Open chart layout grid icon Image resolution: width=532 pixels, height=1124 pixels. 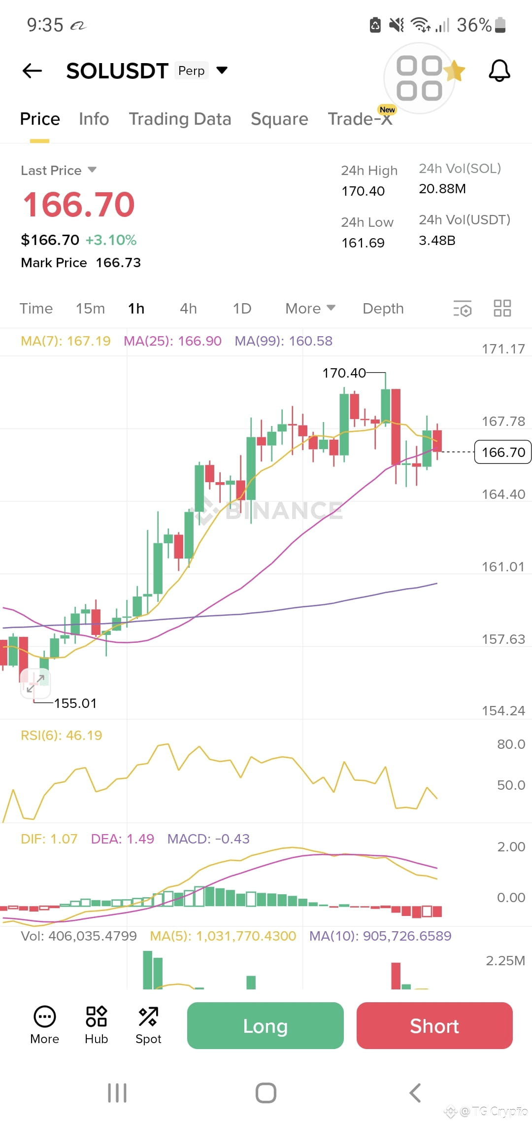coord(502,308)
